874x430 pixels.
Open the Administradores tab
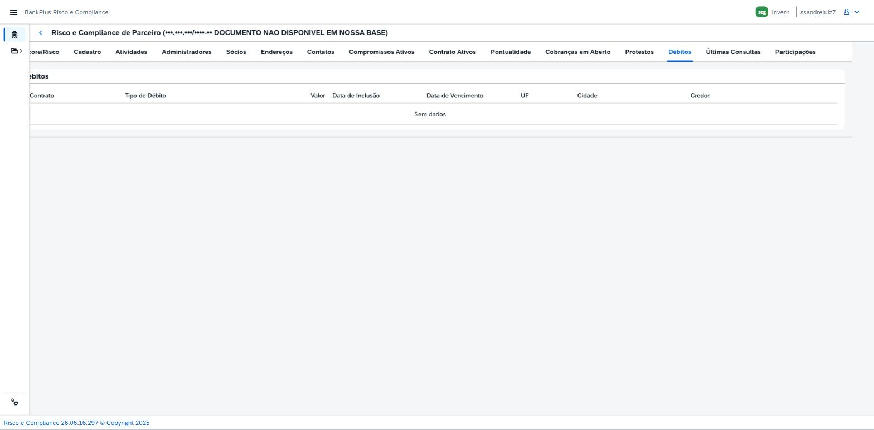(x=187, y=52)
